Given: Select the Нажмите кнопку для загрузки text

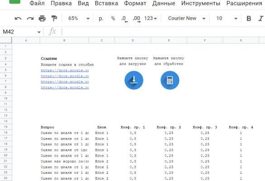Looking at the screenshot, I should click(x=132, y=61).
